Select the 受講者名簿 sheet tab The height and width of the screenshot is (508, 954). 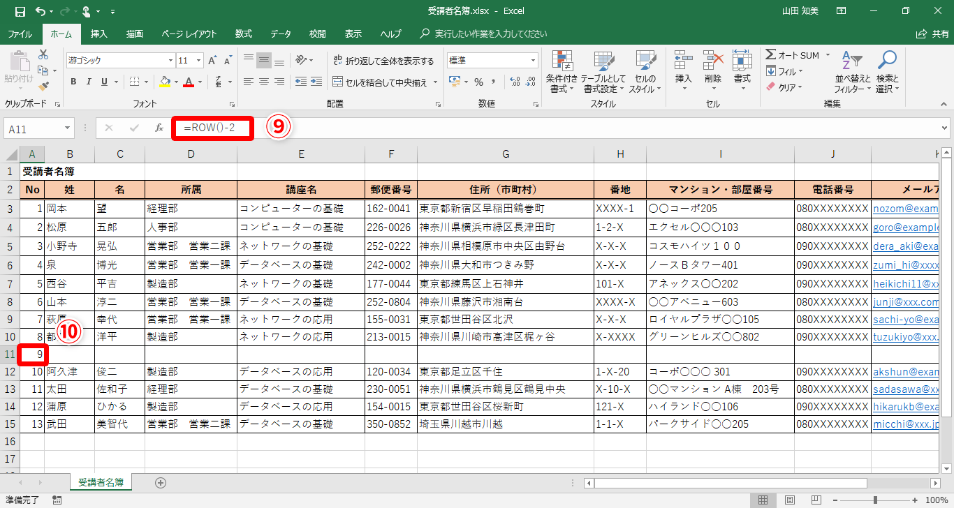tap(101, 482)
